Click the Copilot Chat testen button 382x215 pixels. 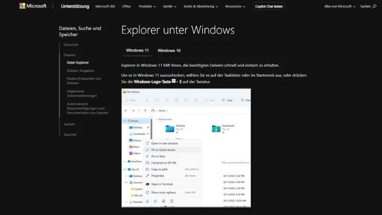[269, 6]
